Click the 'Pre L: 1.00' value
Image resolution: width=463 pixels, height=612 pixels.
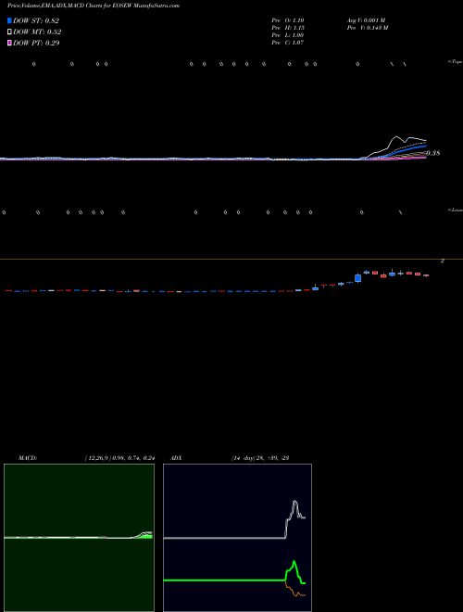pyautogui.click(x=288, y=35)
